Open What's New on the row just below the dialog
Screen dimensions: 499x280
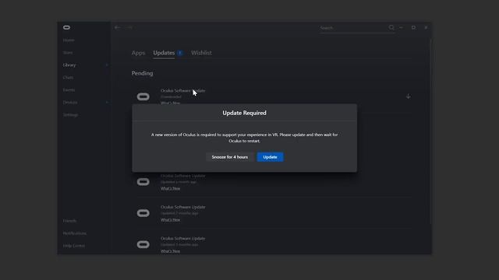[170, 188]
